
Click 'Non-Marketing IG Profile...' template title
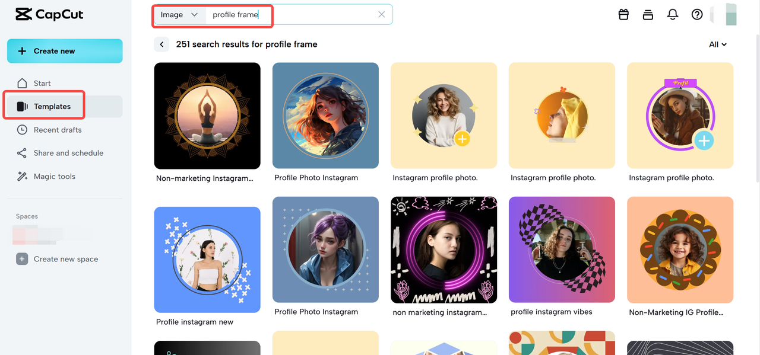(676, 312)
